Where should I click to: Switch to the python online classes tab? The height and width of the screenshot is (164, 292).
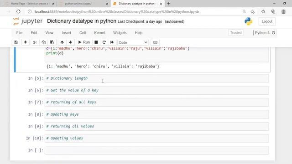click(x=78, y=4)
